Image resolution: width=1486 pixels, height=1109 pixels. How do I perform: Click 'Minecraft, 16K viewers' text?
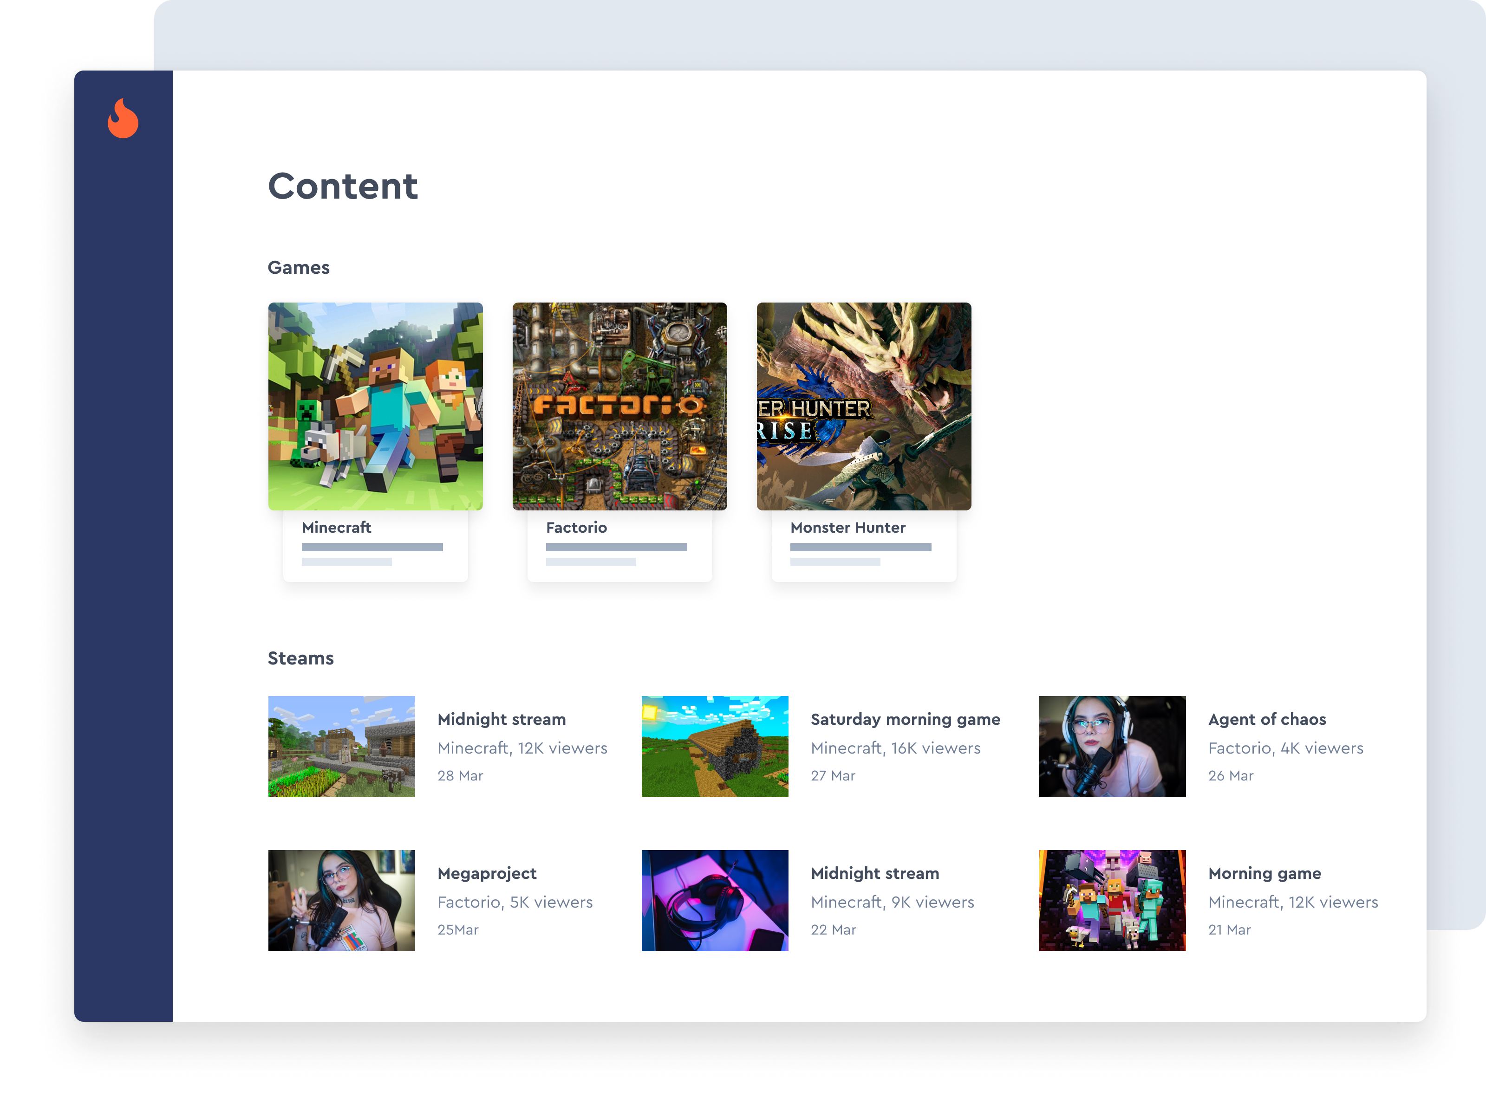tap(895, 748)
